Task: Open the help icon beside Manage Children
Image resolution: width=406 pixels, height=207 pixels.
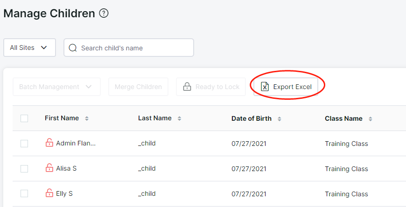Action: pyautogui.click(x=104, y=13)
